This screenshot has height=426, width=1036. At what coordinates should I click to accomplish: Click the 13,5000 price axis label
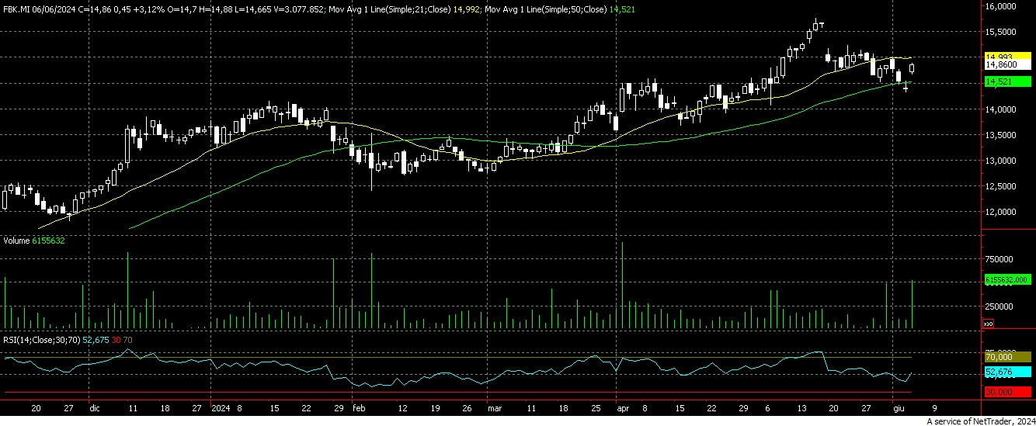coord(1000,135)
